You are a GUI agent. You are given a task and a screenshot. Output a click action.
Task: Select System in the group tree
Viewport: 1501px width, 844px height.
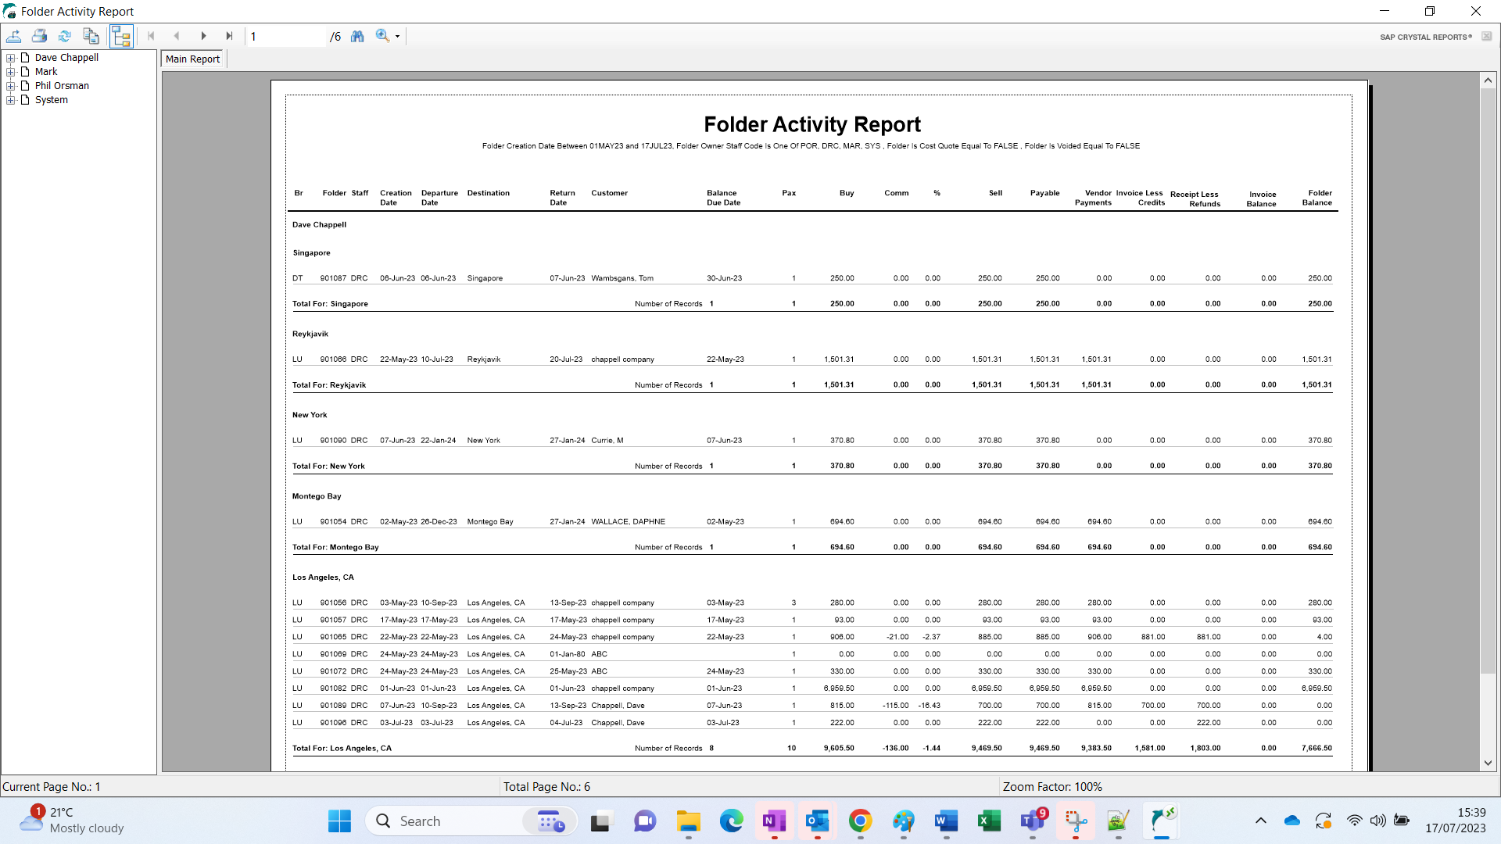point(52,100)
